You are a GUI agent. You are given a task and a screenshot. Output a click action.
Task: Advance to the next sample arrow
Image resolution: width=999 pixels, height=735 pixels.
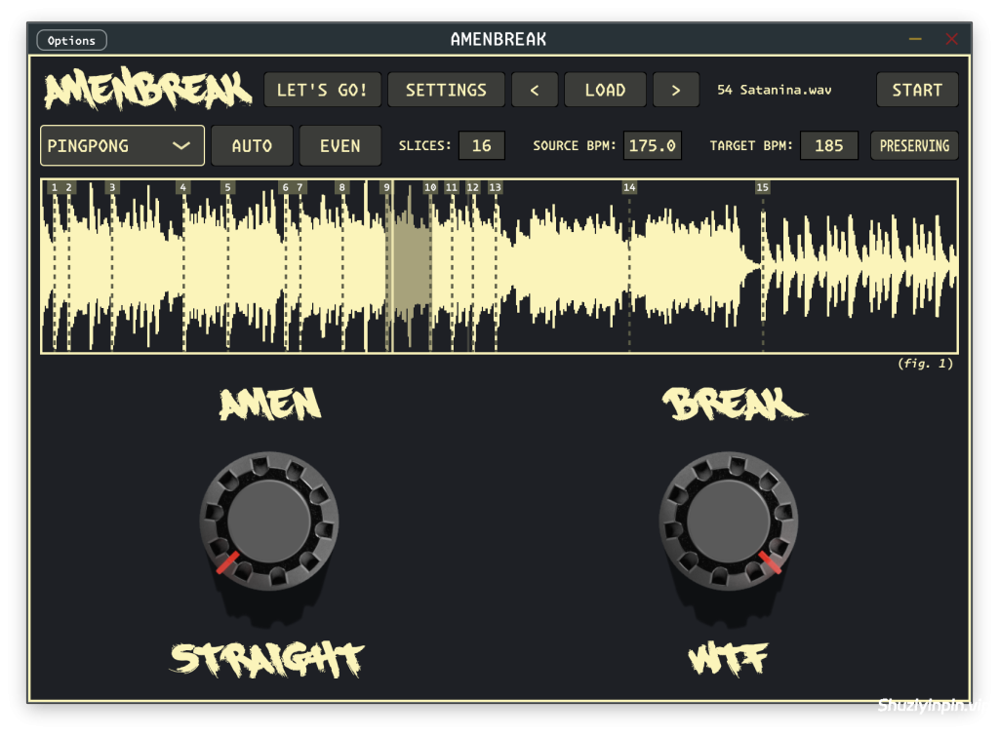[676, 89]
